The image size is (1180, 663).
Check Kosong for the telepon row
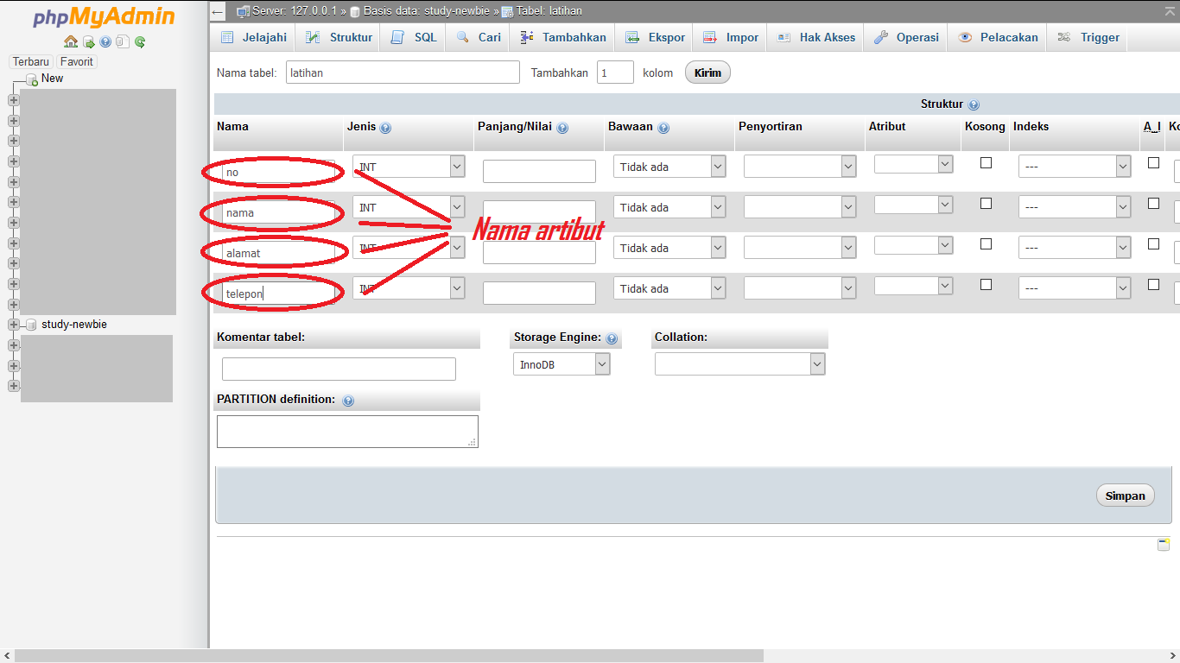click(985, 284)
